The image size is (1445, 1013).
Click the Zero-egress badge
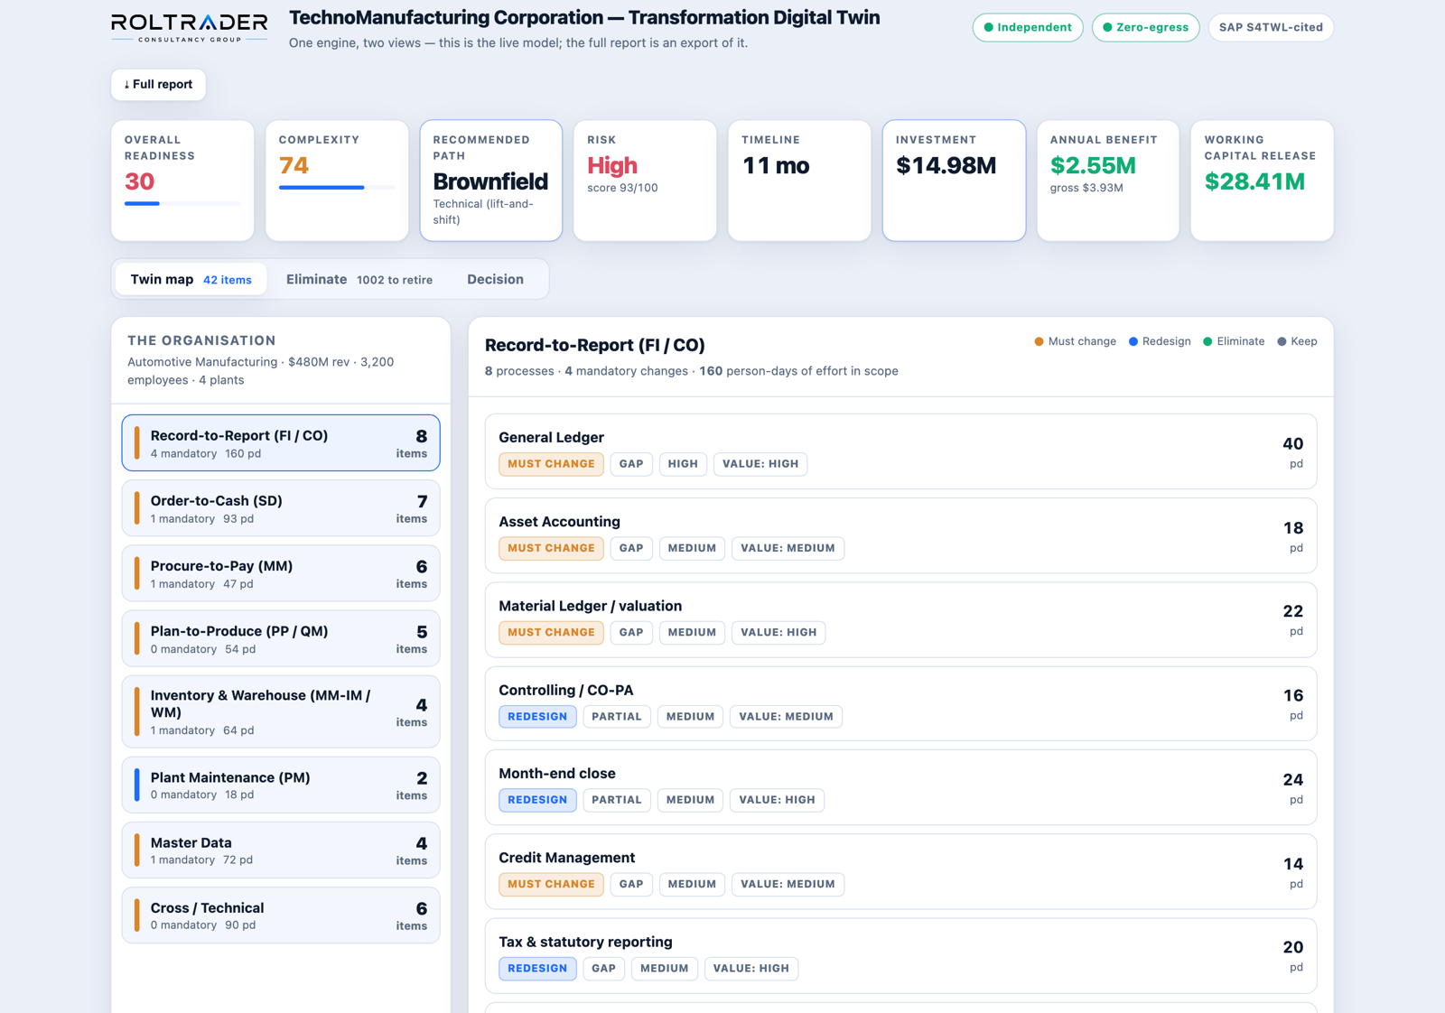point(1145,27)
